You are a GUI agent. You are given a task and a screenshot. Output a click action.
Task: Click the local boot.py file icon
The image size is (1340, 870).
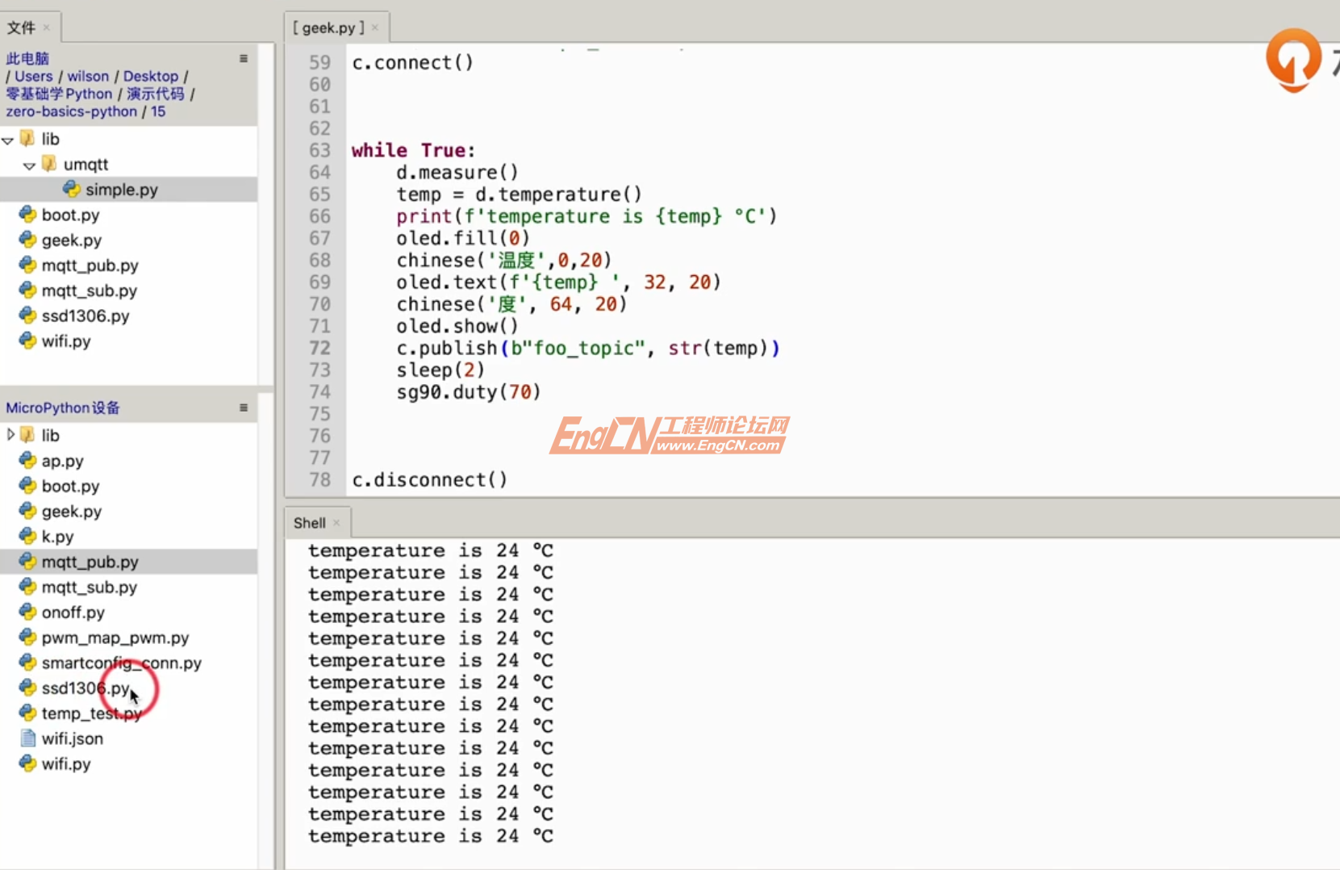[x=28, y=215]
